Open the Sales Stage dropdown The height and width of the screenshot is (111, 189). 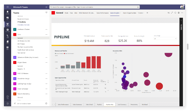(x=165, y=39)
